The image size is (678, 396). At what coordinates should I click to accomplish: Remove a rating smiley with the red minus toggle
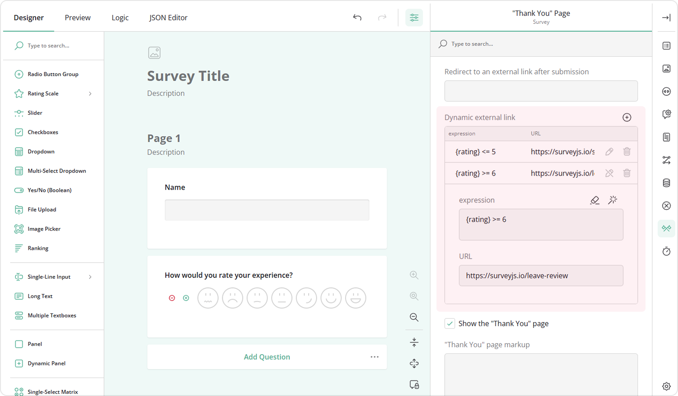[x=172, y=298]
